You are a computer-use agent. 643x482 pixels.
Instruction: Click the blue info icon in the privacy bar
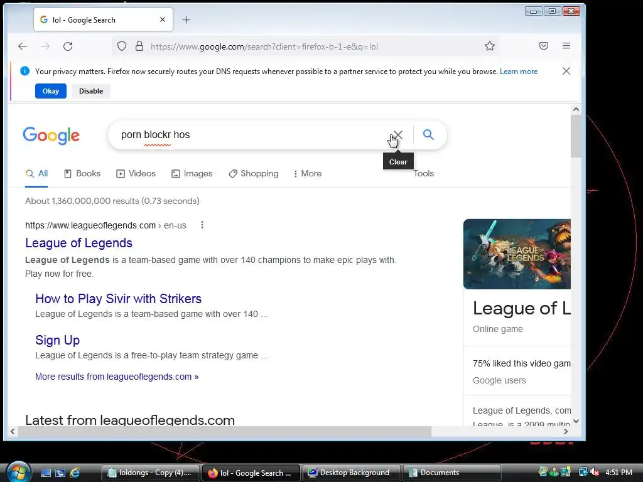[x=24, y=71]
